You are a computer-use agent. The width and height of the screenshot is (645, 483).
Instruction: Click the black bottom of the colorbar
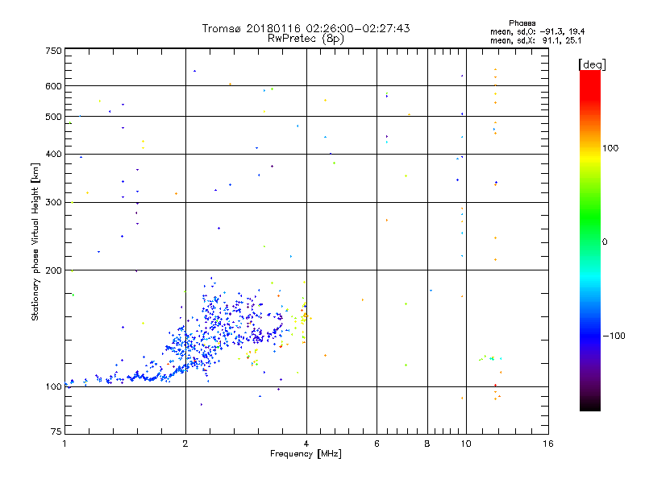coord(590,406)
